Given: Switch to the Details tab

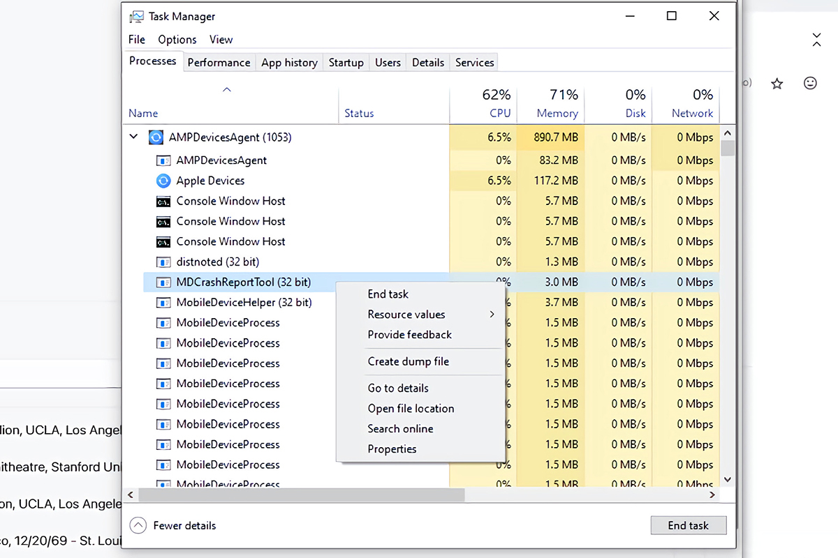Looking at the screenshot, I should tap(428, 62).
